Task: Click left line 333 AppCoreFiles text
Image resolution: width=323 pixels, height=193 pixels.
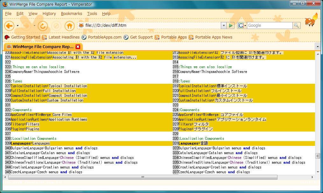Action: point(41,115)
